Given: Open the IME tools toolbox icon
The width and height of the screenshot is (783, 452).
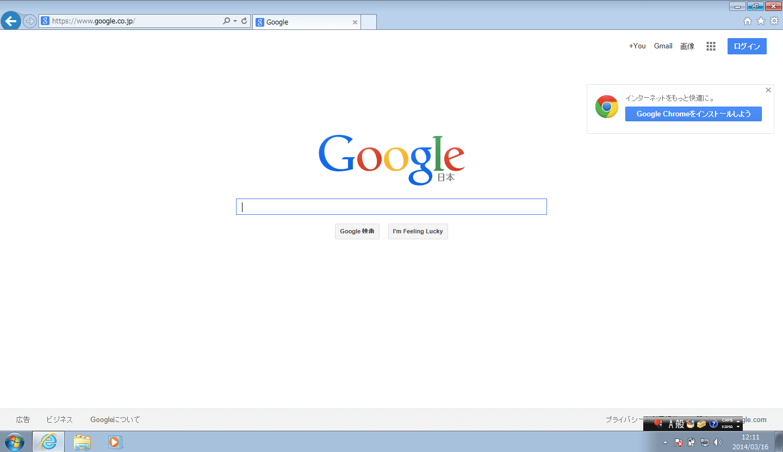Looking at the screenshot, I should pyautogui.click(x=701, y=424).
